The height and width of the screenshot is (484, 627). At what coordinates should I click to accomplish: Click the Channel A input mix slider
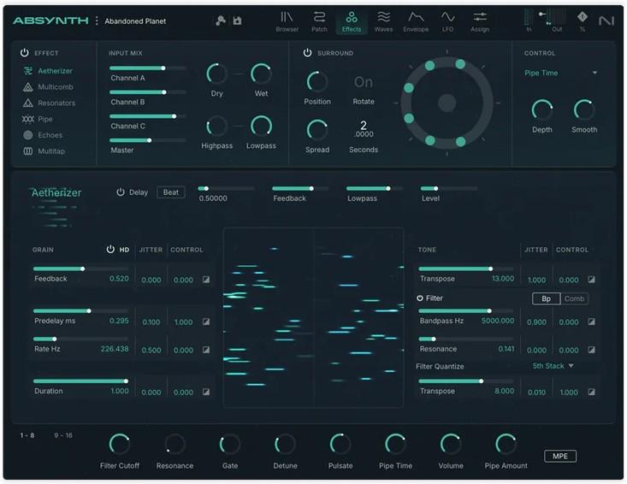point(147,68)
